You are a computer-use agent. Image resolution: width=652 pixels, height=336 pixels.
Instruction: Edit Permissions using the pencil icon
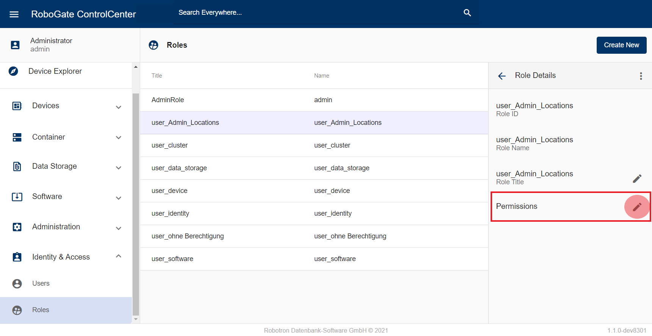(x=637, y=207)
